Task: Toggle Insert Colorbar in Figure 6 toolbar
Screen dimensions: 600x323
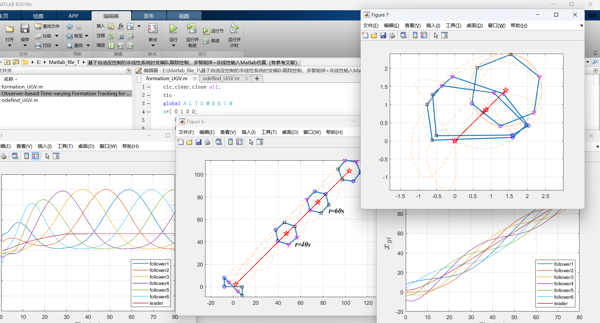Action: click(230, 142)
